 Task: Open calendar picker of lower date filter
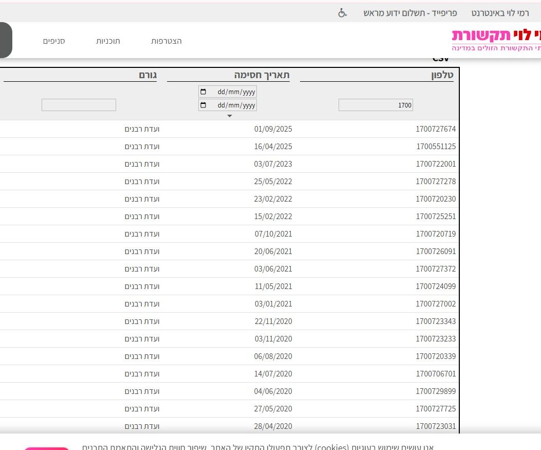pos(203,105)
